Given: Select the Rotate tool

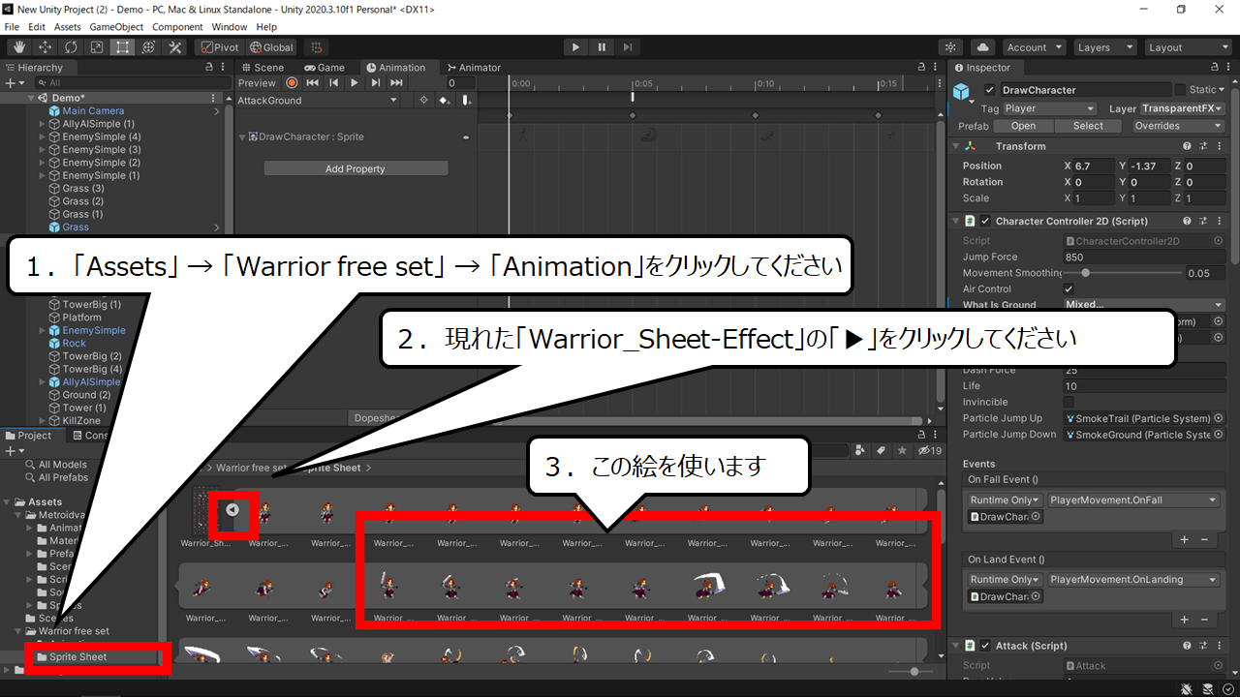Looking at the screenshot, I should [x=71, y=46].
